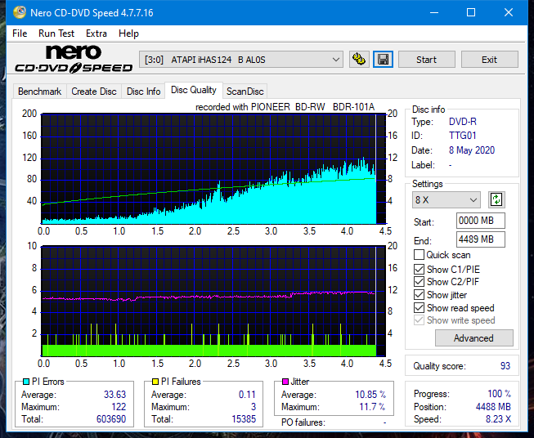Maximize the Nero CD-DVD Speed window
This screenshot has width=534, height=438.
(x=471, y=12)
